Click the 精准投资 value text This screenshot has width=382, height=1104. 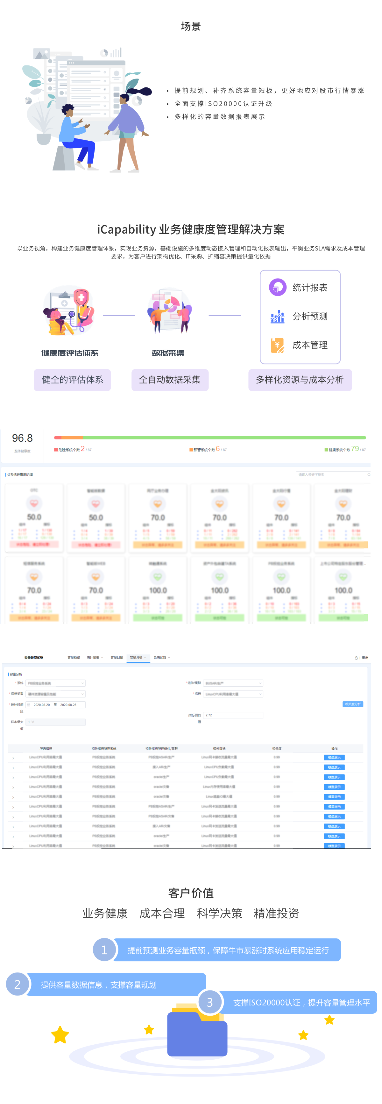click(276, 913)
